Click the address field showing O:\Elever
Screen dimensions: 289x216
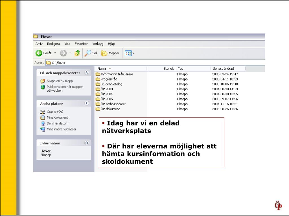click(155, 63)
